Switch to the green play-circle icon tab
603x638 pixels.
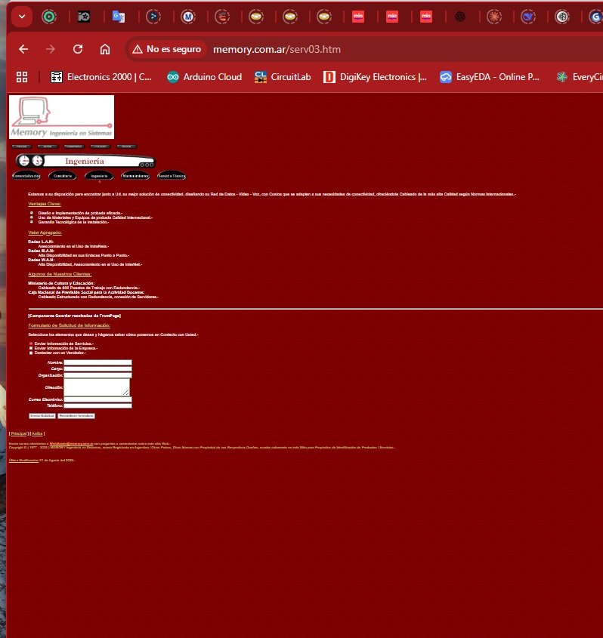[49, 17]
